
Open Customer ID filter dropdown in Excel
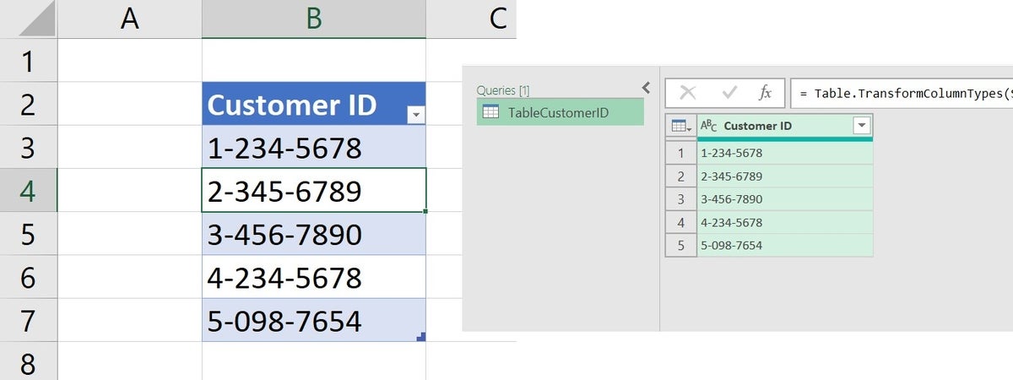414,115
